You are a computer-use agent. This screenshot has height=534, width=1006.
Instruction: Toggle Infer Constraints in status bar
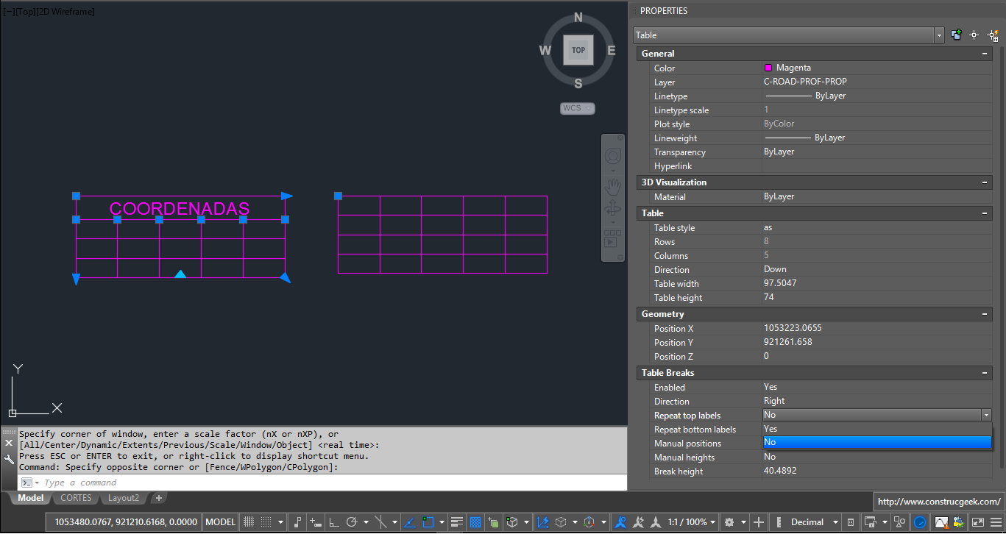pos(297,522)
